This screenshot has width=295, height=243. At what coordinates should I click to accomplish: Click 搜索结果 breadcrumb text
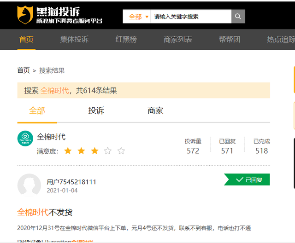tap(52, 70)
